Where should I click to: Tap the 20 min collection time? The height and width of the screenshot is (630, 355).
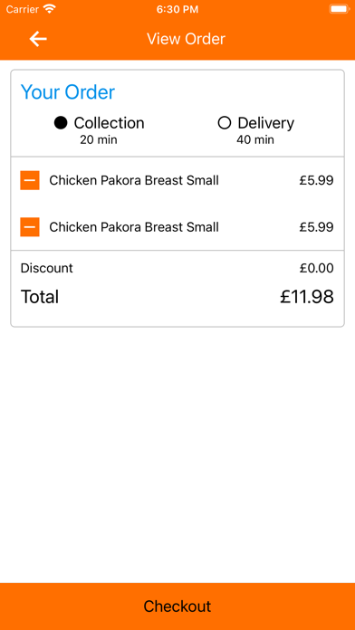(x=99, y=139)
